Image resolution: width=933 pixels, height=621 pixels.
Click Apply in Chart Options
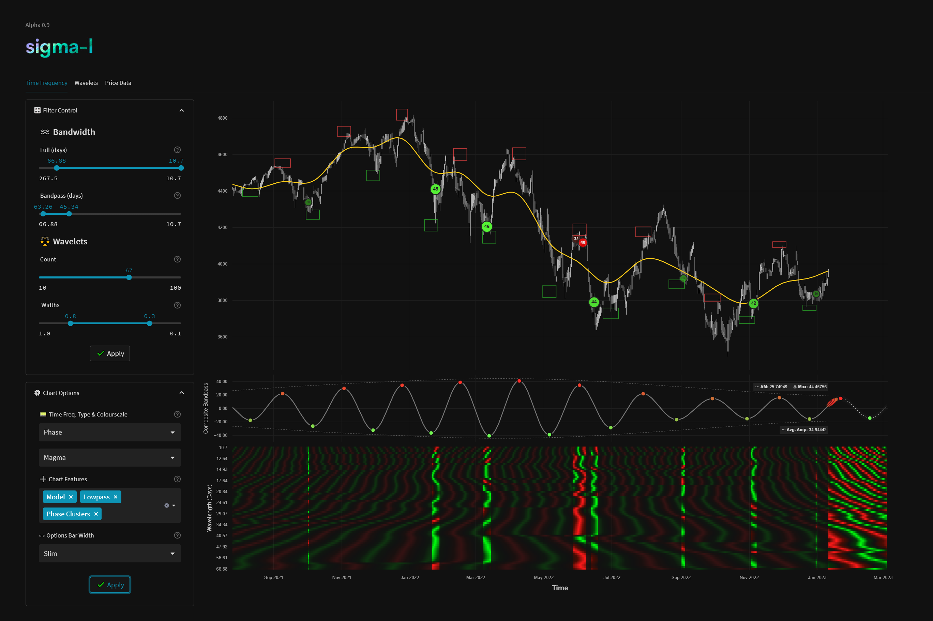110,585
